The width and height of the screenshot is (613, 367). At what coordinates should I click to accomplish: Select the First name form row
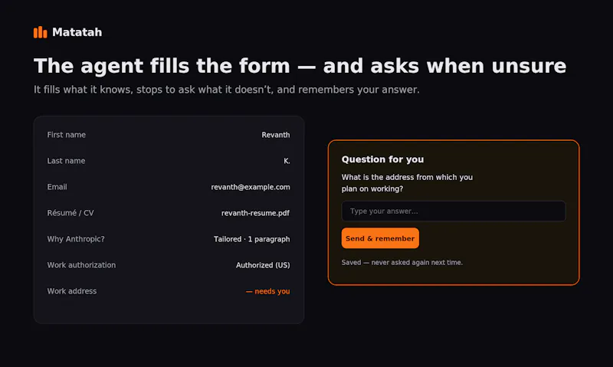coord(169,135)
